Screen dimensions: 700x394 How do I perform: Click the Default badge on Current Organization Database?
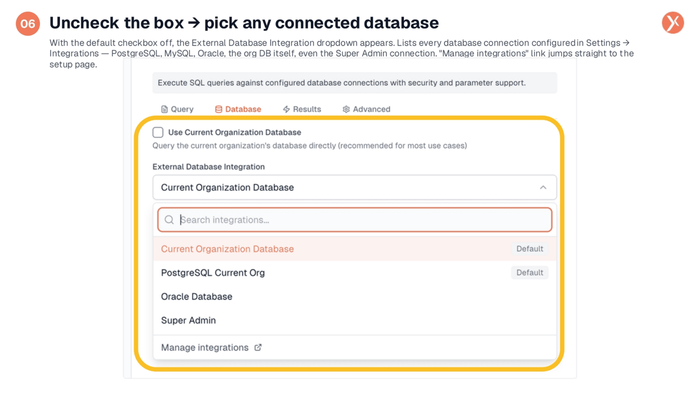click(x=529, y=249)
